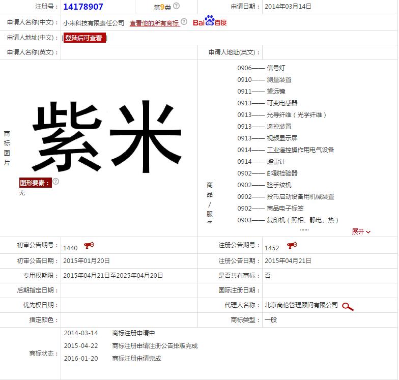Open registration number 14178907
The image size is (399, 380).
pyautogui.click(x=83, y=7)
